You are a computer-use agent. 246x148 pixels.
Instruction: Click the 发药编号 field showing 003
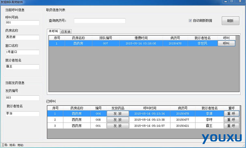coord(22,98)
